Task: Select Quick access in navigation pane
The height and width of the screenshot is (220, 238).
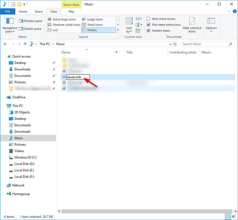Action: [21, 56]
